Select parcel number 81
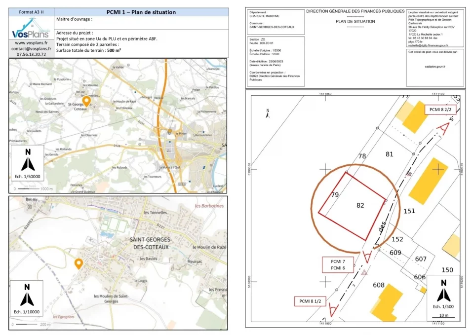The image size is (474, 335). [390, 154]
